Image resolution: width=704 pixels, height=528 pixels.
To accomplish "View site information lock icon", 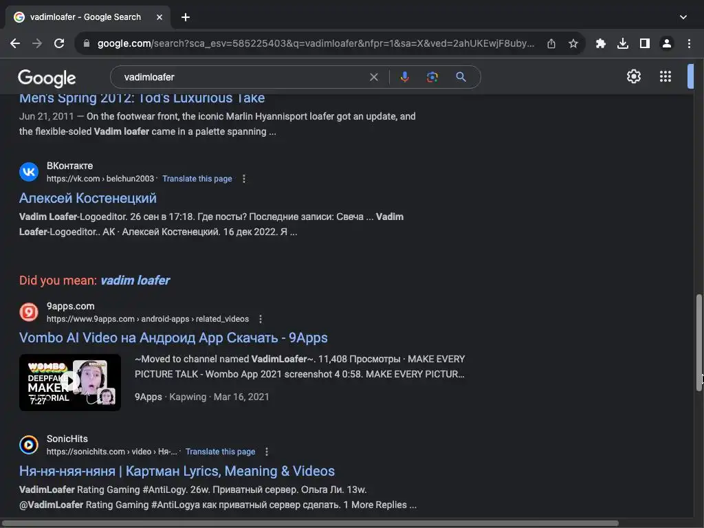I will 87,43.
